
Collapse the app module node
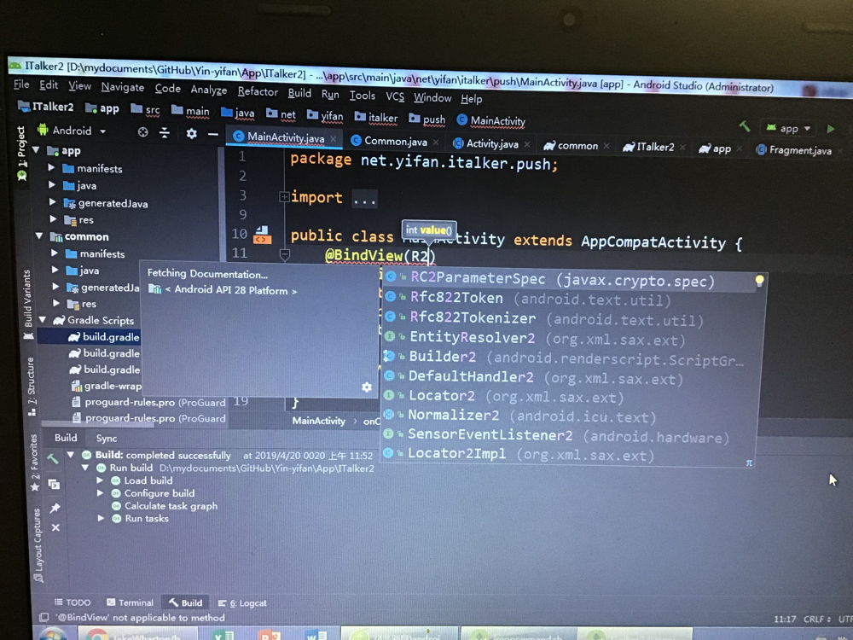pyautogui.click(x=36, y=149)
